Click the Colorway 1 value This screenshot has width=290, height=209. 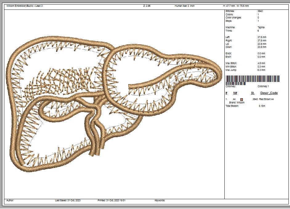[x=263, y=86]
